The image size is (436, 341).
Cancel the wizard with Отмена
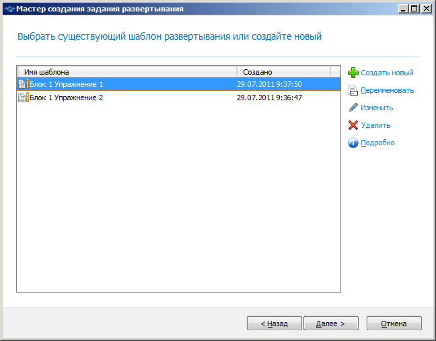click(x=394, y=324)
